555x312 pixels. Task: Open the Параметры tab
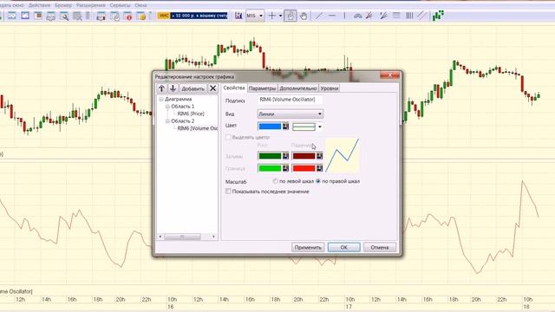[x=262, y=88]
